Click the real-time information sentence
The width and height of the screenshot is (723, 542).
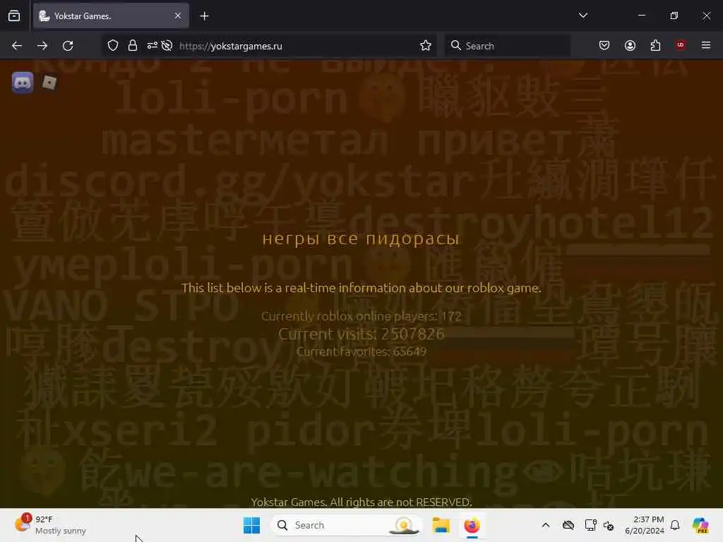(x=361, y=288)
